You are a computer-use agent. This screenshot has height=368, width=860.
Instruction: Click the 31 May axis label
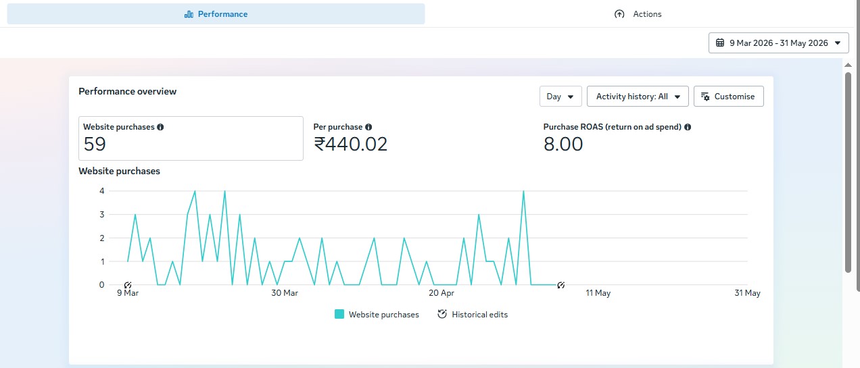748,293
